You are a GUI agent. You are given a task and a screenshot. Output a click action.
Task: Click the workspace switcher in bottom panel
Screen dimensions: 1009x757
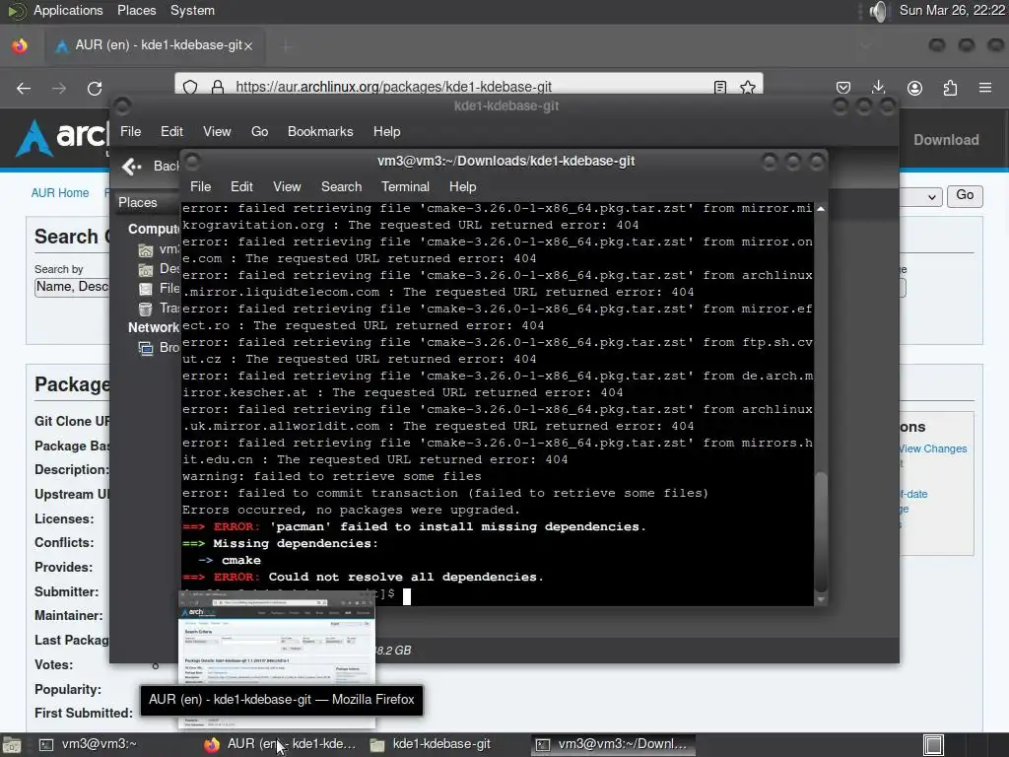(933, 745)
